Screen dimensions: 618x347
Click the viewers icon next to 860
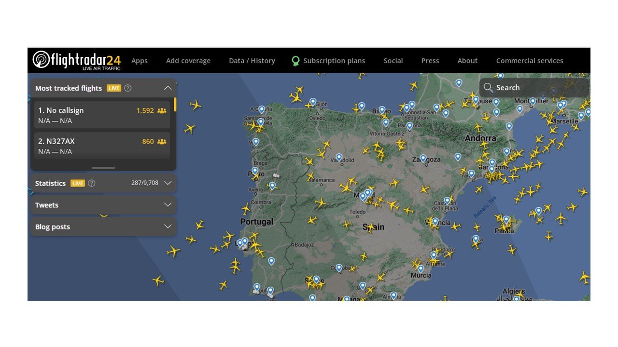(162, 141)
